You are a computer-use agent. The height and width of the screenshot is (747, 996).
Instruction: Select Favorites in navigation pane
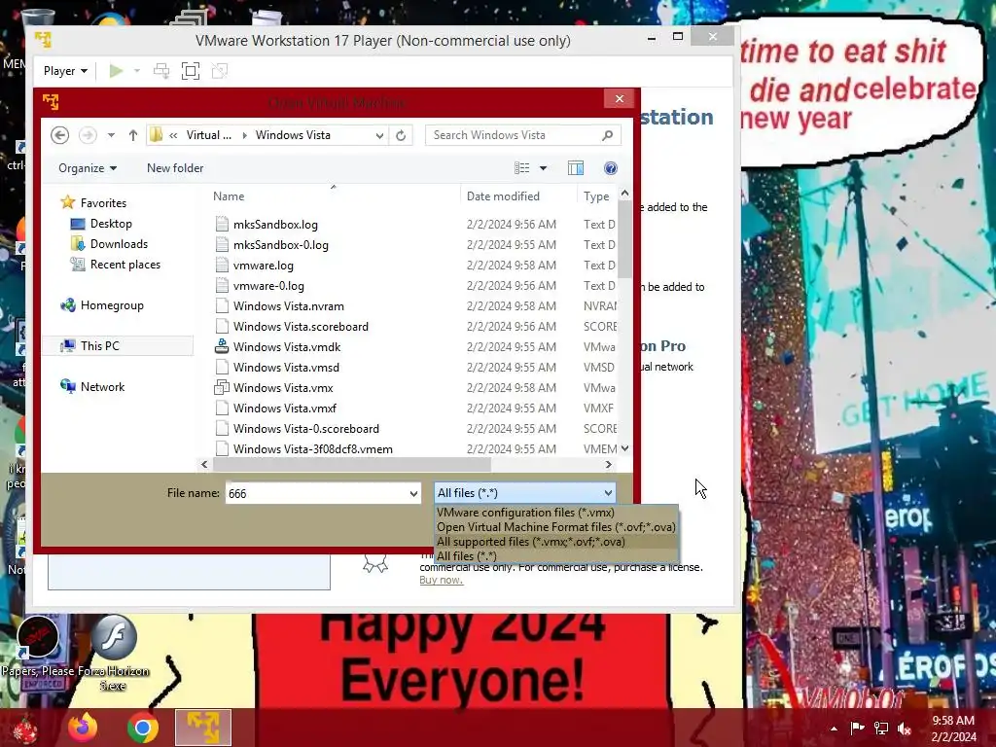click(x=103, y=203)
